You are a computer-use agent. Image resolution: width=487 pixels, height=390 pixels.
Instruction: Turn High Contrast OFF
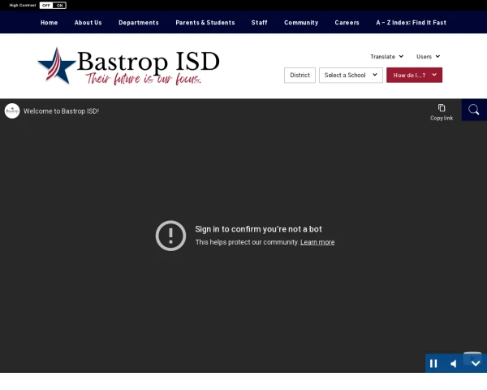click(x=46, y=6)
